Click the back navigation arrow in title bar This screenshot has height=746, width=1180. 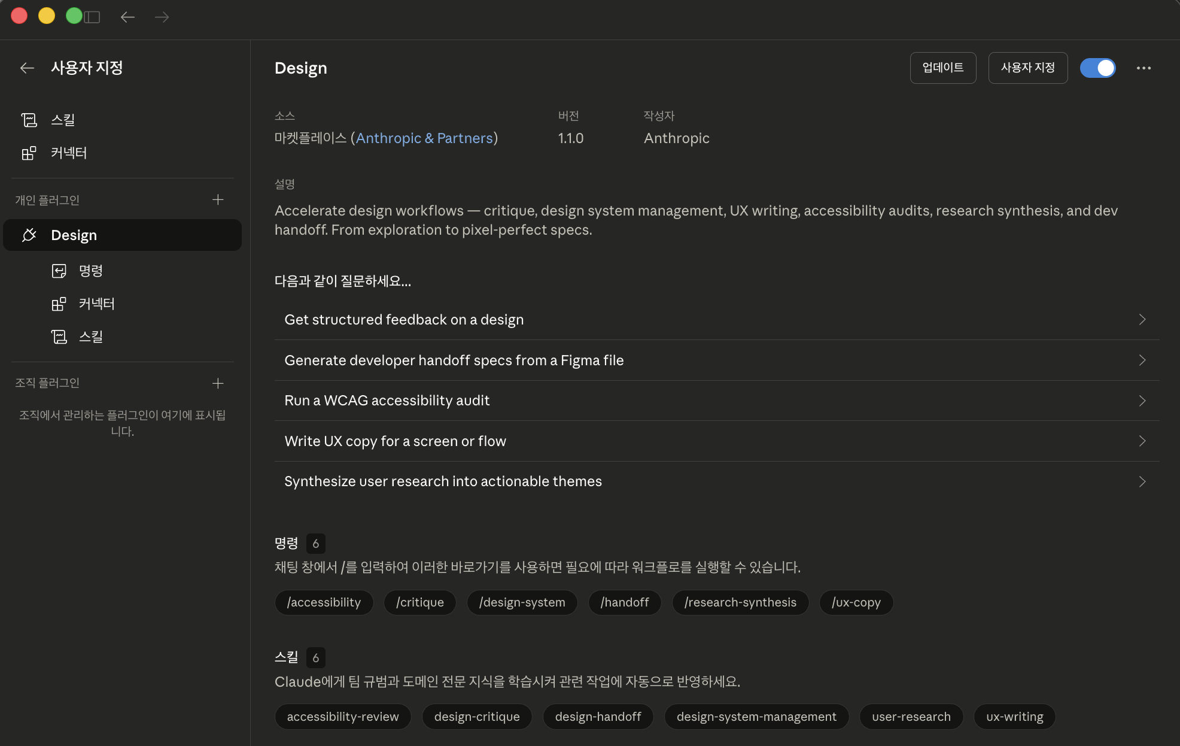coord(127,17)
